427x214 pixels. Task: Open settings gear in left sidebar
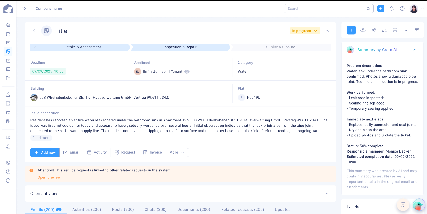tap(8, 163)
